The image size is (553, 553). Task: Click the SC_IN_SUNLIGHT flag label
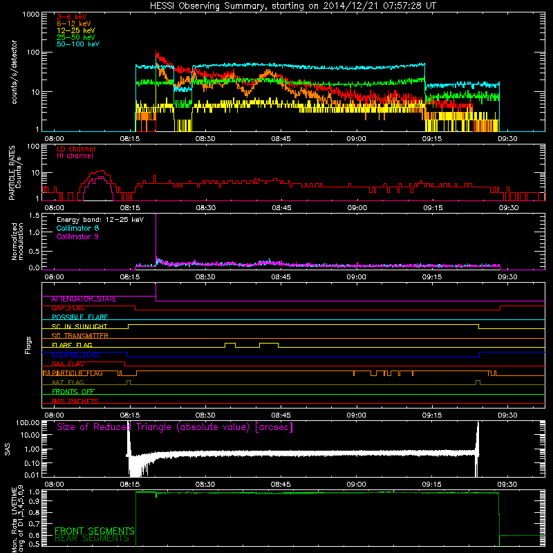(79, 326)
